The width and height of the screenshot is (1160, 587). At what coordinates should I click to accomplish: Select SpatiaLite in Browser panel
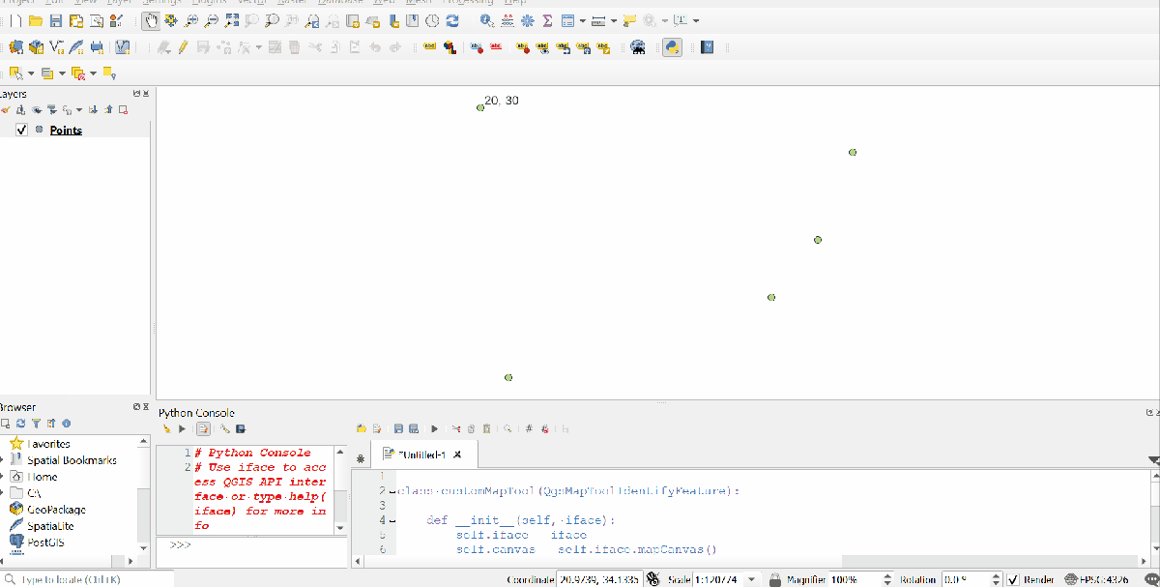[x=50, y=526]
